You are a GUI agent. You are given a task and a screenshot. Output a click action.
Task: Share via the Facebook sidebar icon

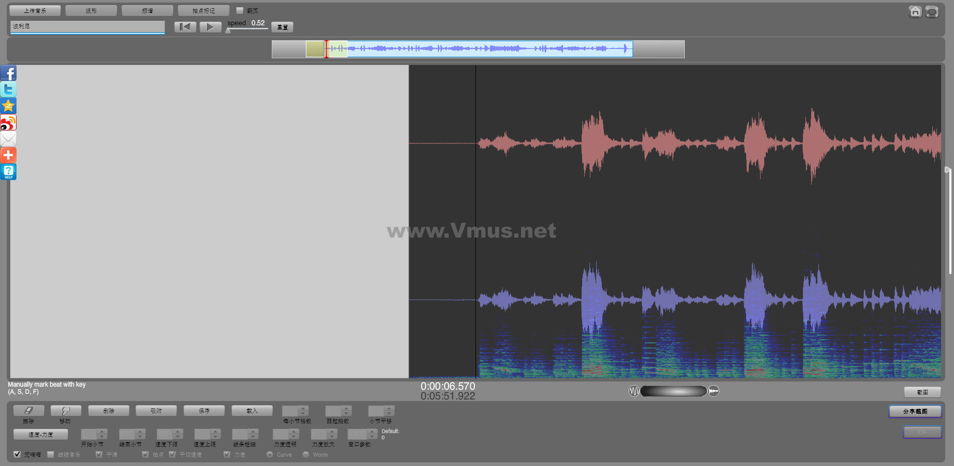tap(8, 73)
